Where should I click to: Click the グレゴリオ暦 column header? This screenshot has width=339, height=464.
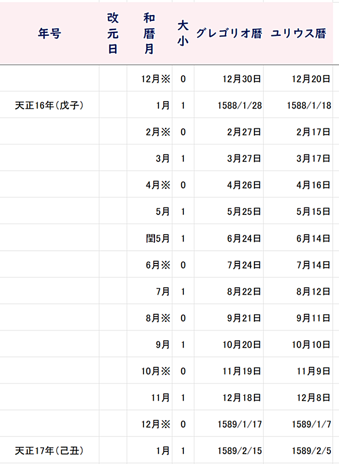229,34
